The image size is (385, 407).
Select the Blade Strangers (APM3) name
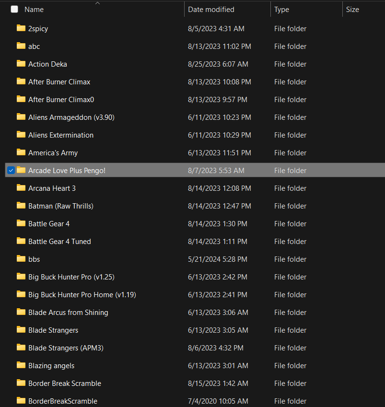66,348
